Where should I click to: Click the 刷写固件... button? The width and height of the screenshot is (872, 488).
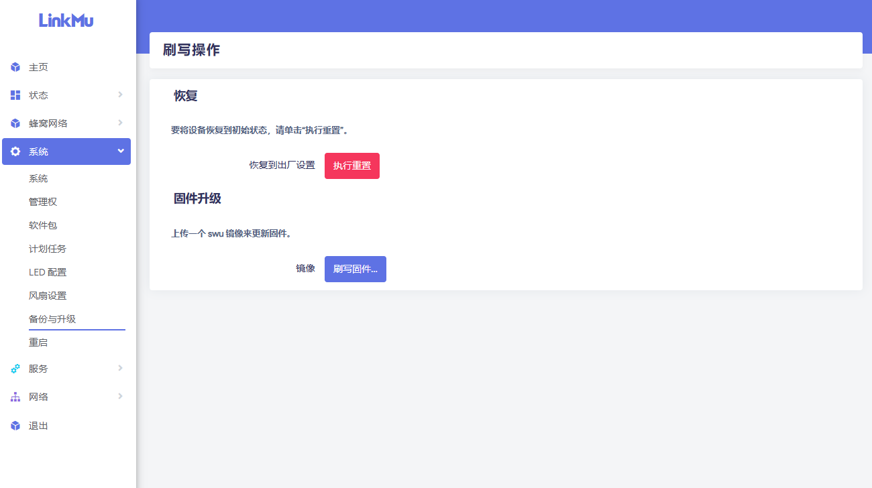click(355, 269)
